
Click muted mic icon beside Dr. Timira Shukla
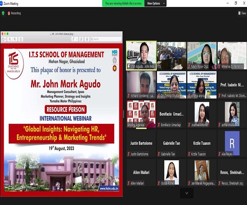[x=159, y=96]
